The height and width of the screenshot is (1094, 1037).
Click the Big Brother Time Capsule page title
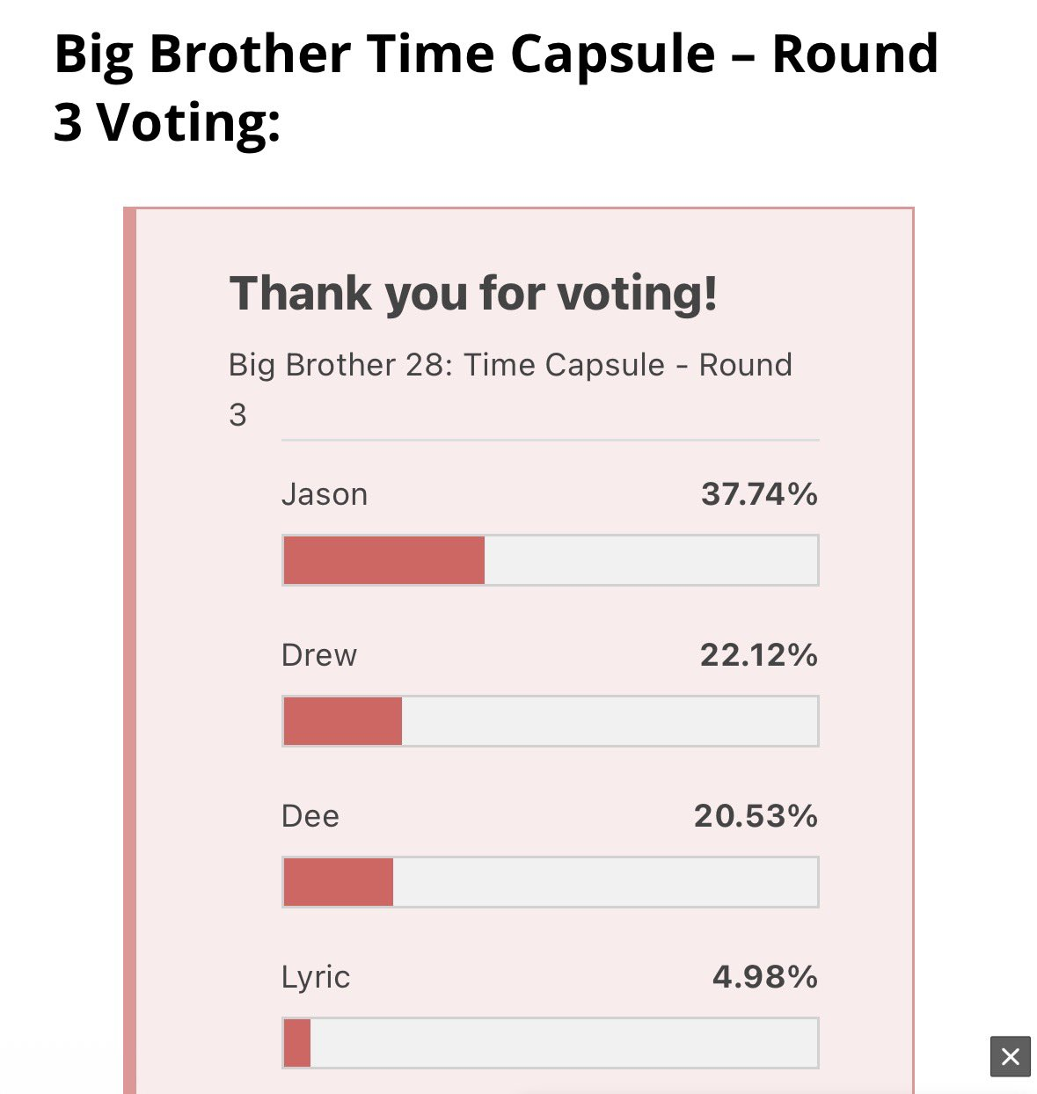(x=496, y=87)
